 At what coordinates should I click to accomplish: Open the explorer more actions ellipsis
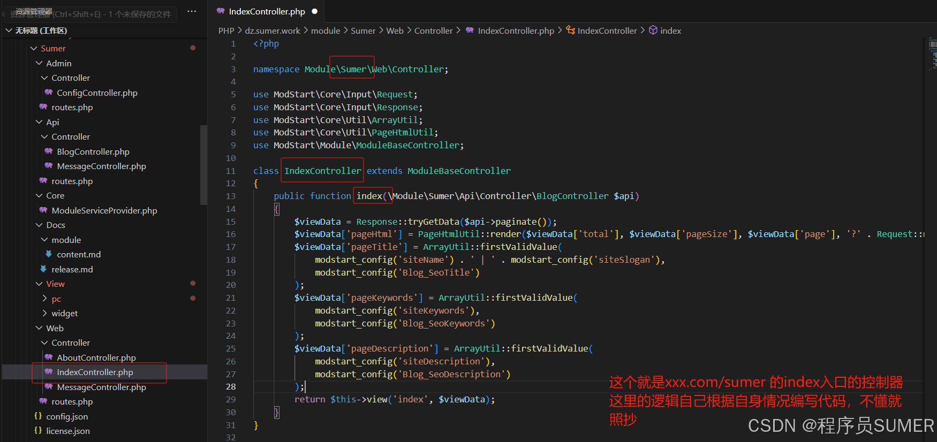coord(191,11)
